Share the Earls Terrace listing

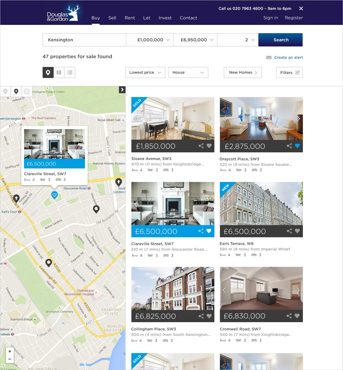pyautogui.click(x=289, y=231)
